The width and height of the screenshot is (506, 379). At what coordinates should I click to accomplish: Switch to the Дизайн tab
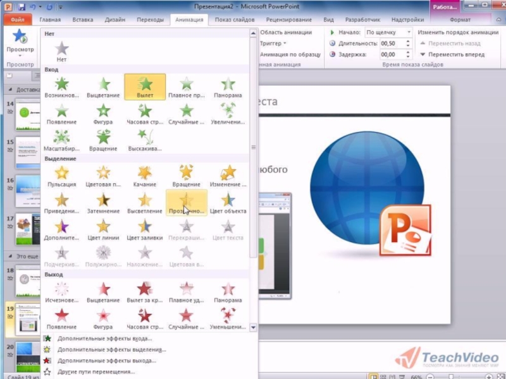pos(115,20)
